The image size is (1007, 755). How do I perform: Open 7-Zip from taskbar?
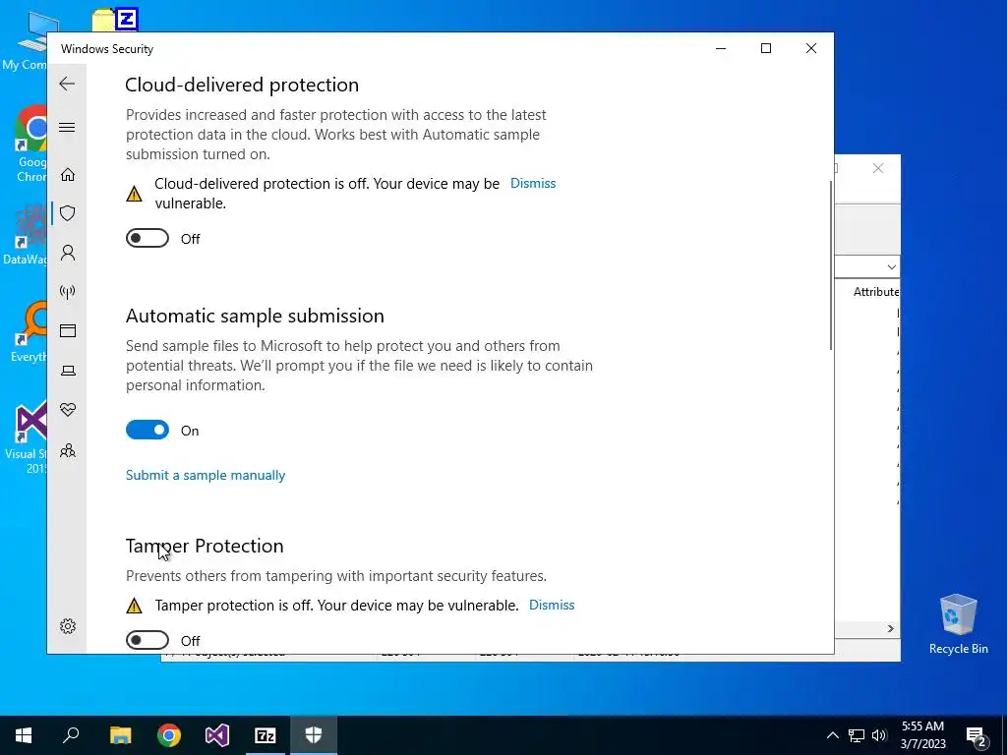(x=266, y=735)
